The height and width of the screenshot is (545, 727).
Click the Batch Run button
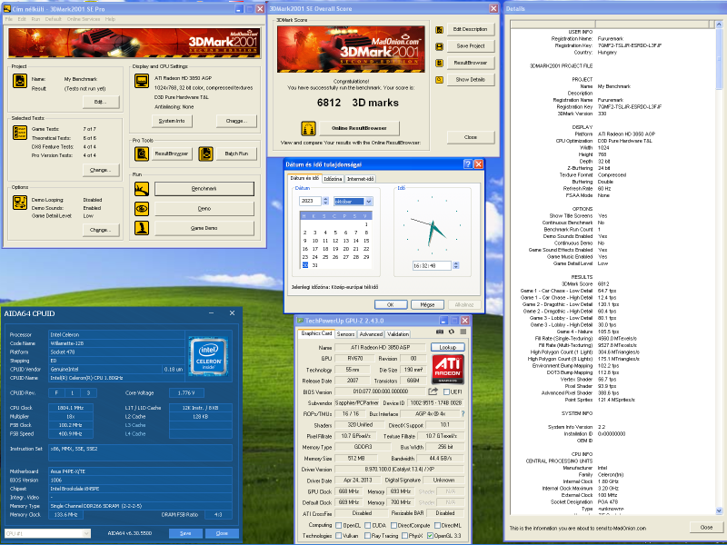pos(236,154)
